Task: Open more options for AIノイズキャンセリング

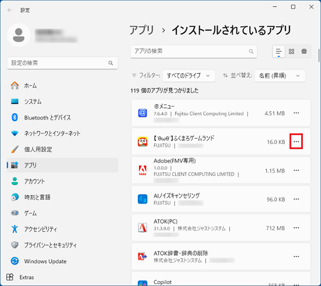Action: tap(296, 199)
